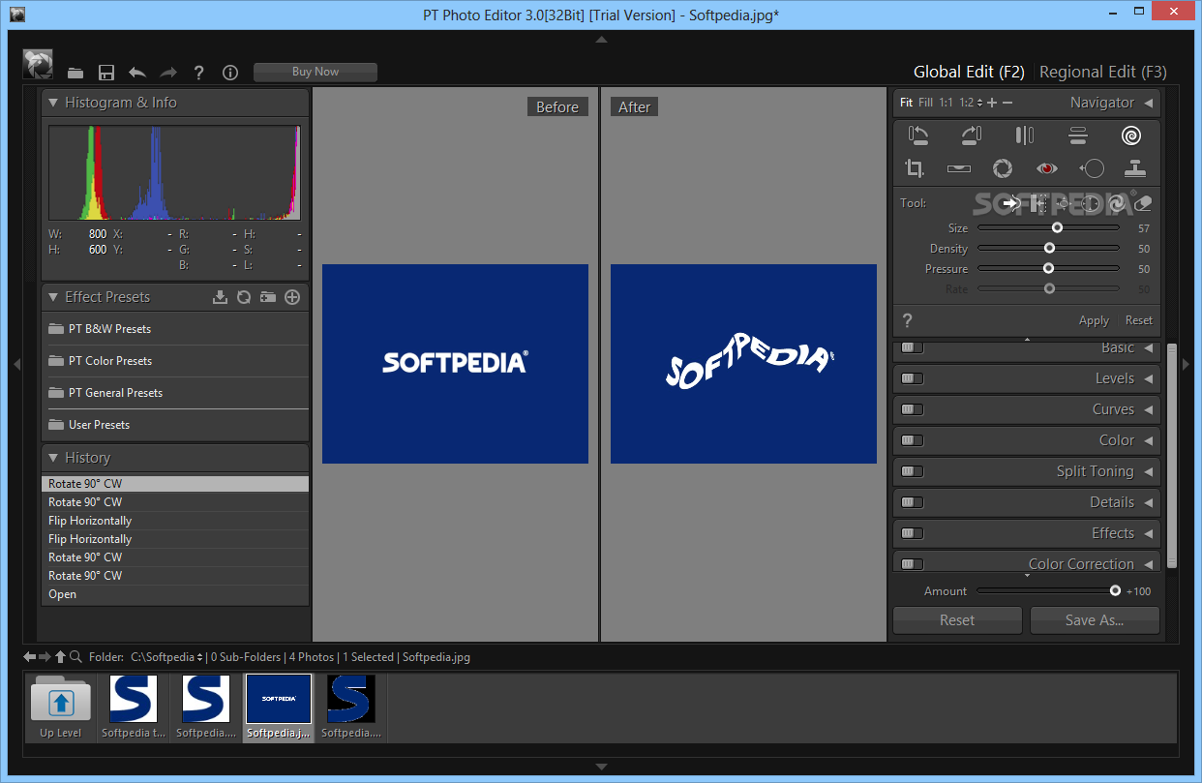Apply the liquify tool changes
This screenshot has height=783, width=1202.
1094,320
